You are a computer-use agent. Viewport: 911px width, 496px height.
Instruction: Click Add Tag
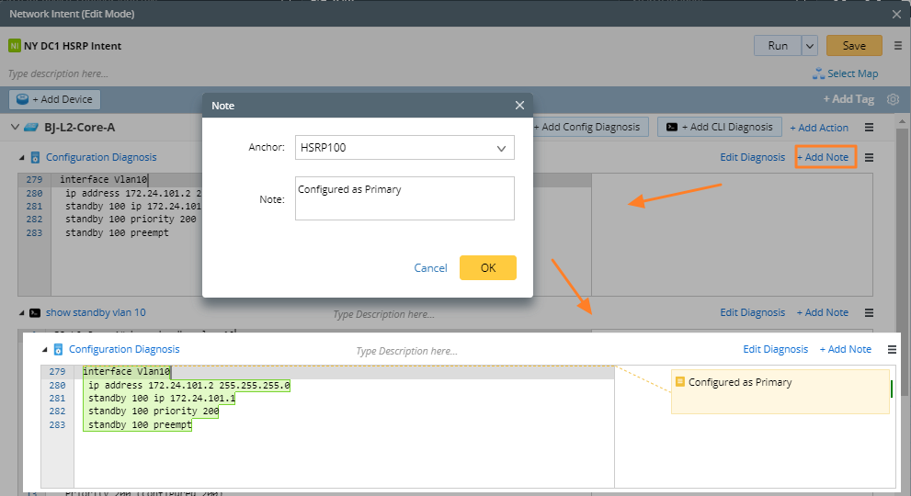click(848, 99)
